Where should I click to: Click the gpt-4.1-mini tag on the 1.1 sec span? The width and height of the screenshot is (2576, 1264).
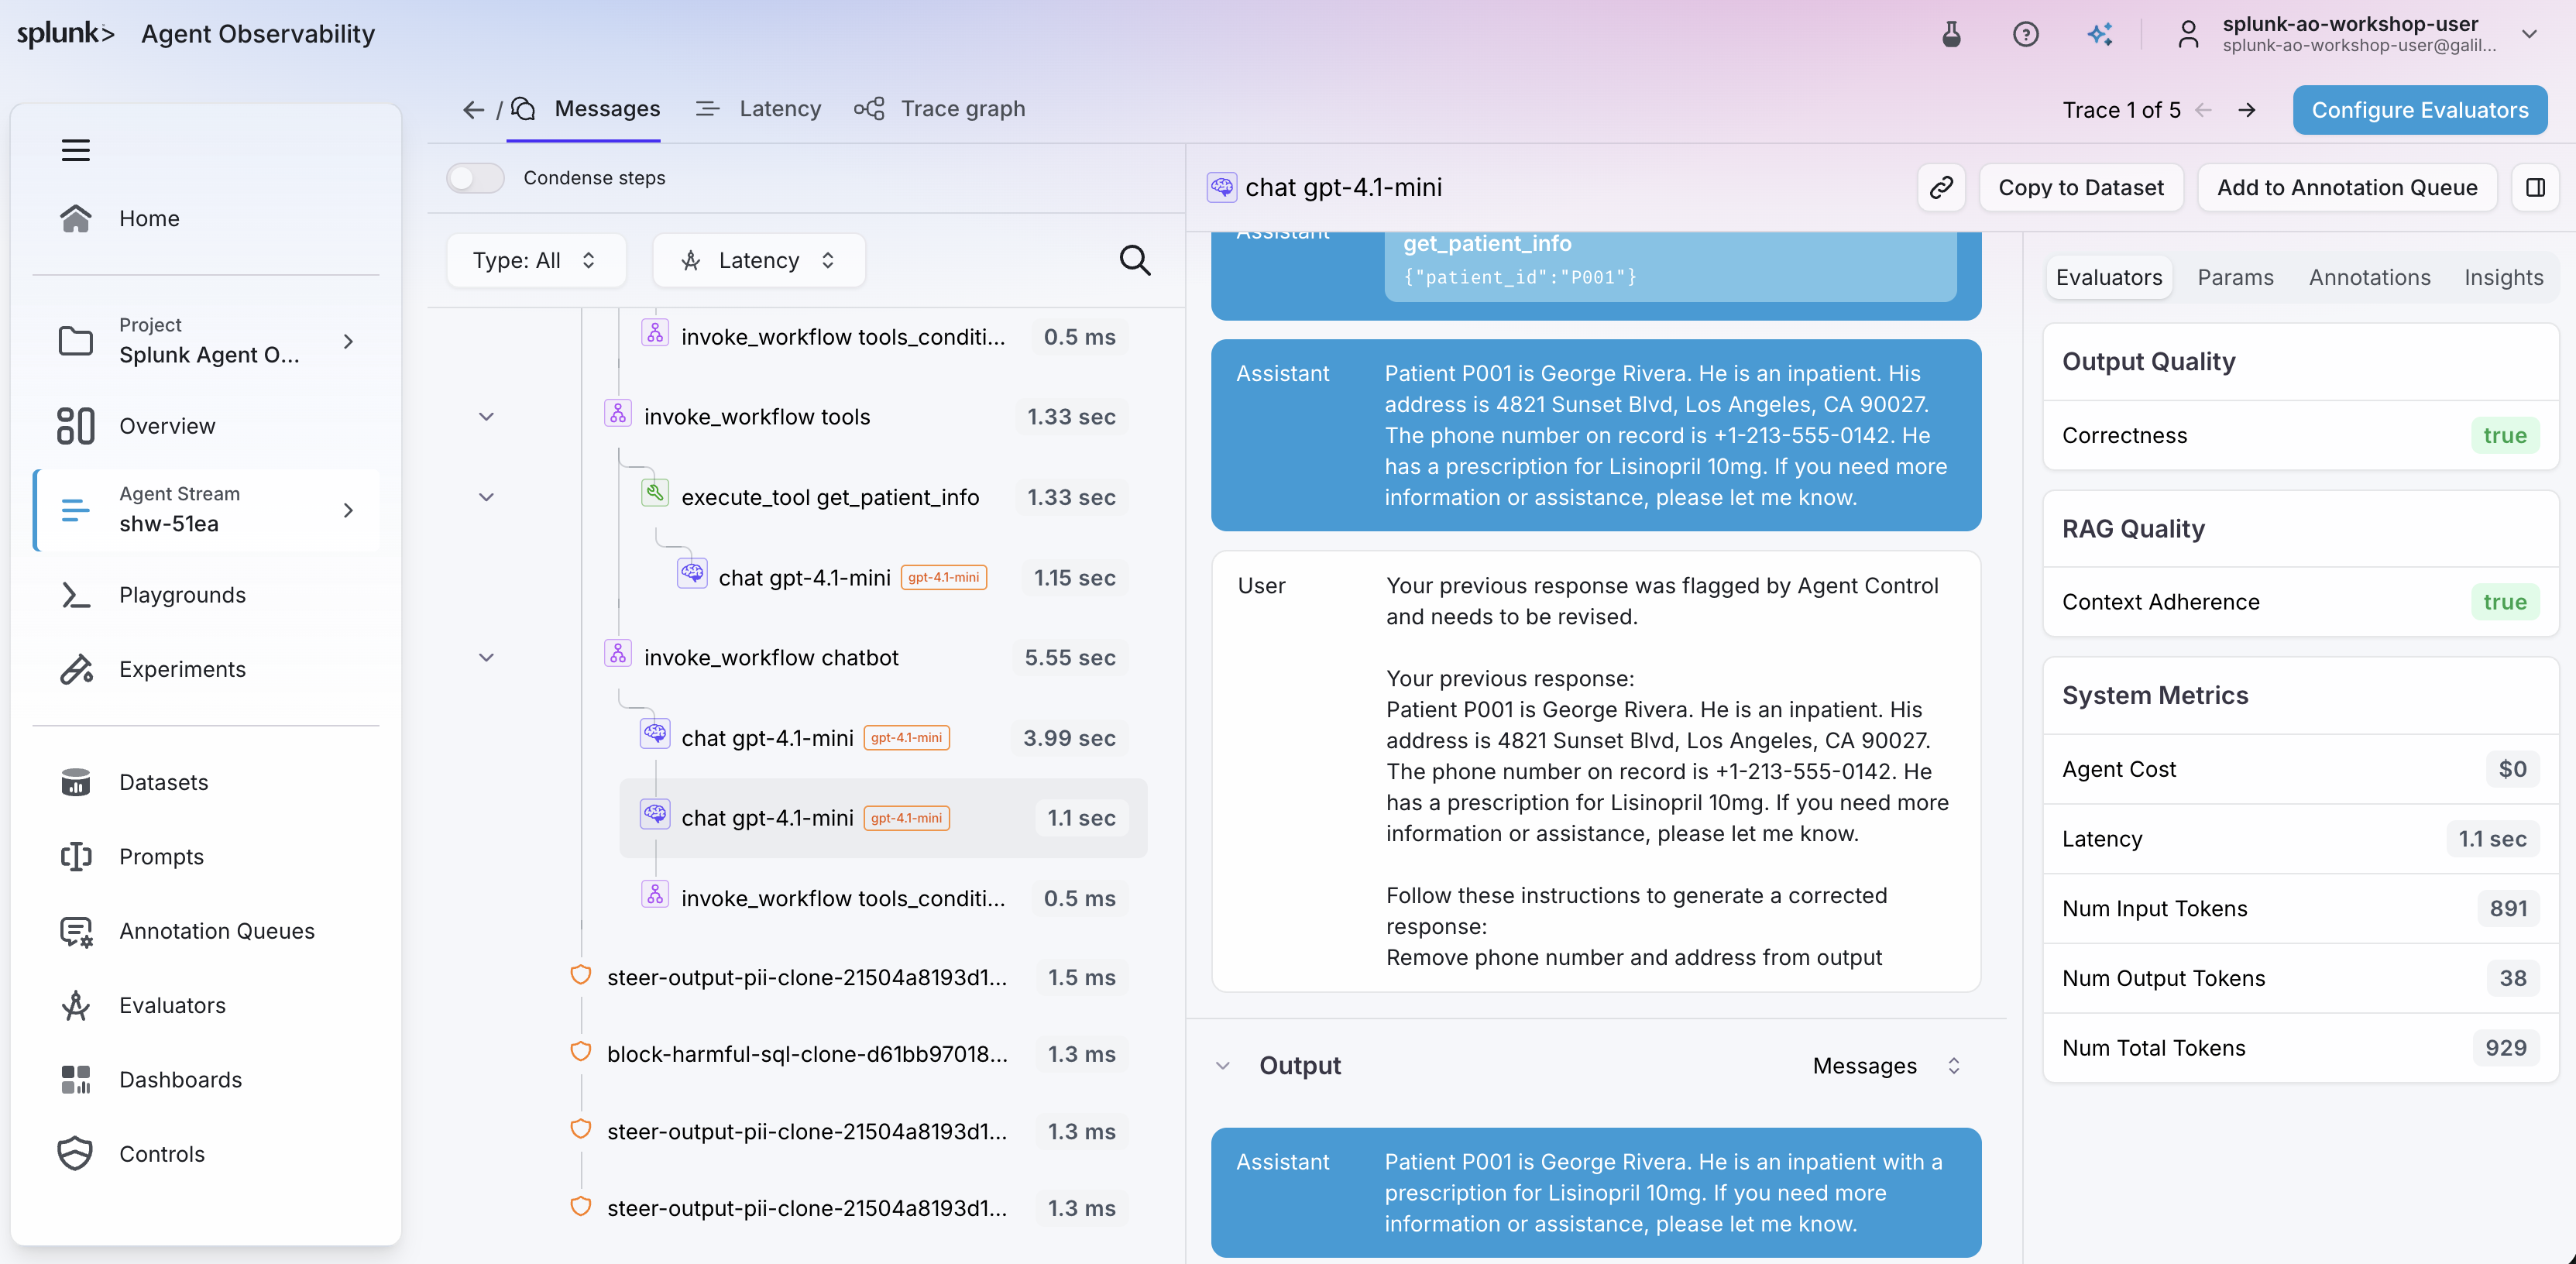pos(906,818)
